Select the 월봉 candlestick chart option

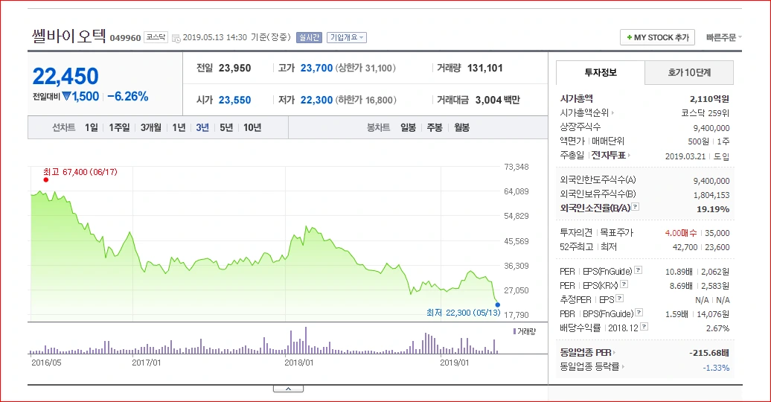[461, 127]
